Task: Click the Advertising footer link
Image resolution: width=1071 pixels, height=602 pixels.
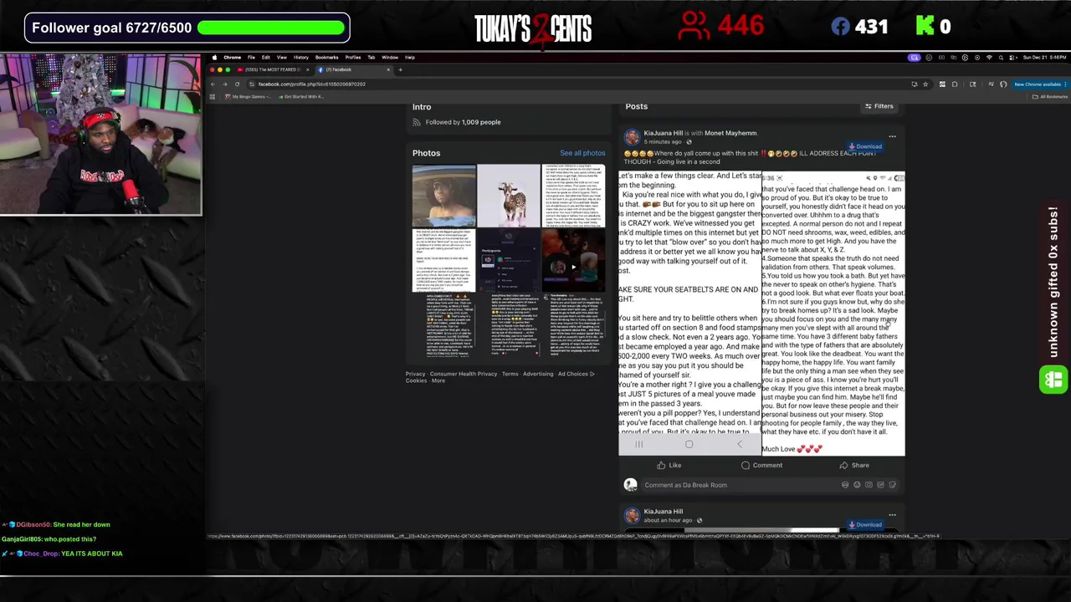Action: [538, 374]
